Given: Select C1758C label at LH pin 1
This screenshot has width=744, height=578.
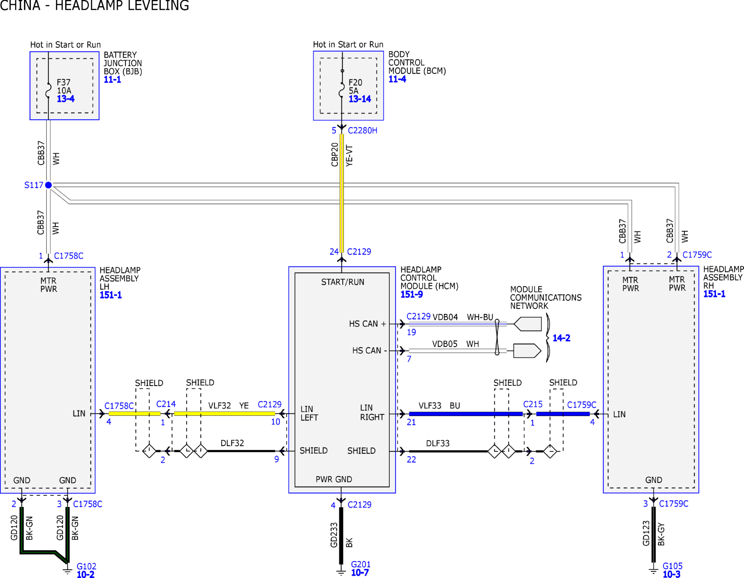Looking at the screenshot, I should [69, 256].
